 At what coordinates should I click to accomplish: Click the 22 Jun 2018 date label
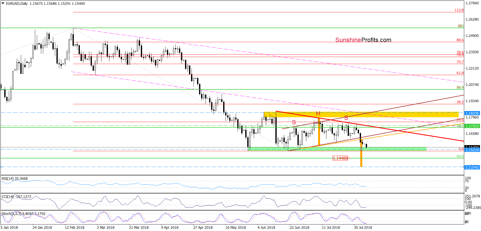[299, 227]
